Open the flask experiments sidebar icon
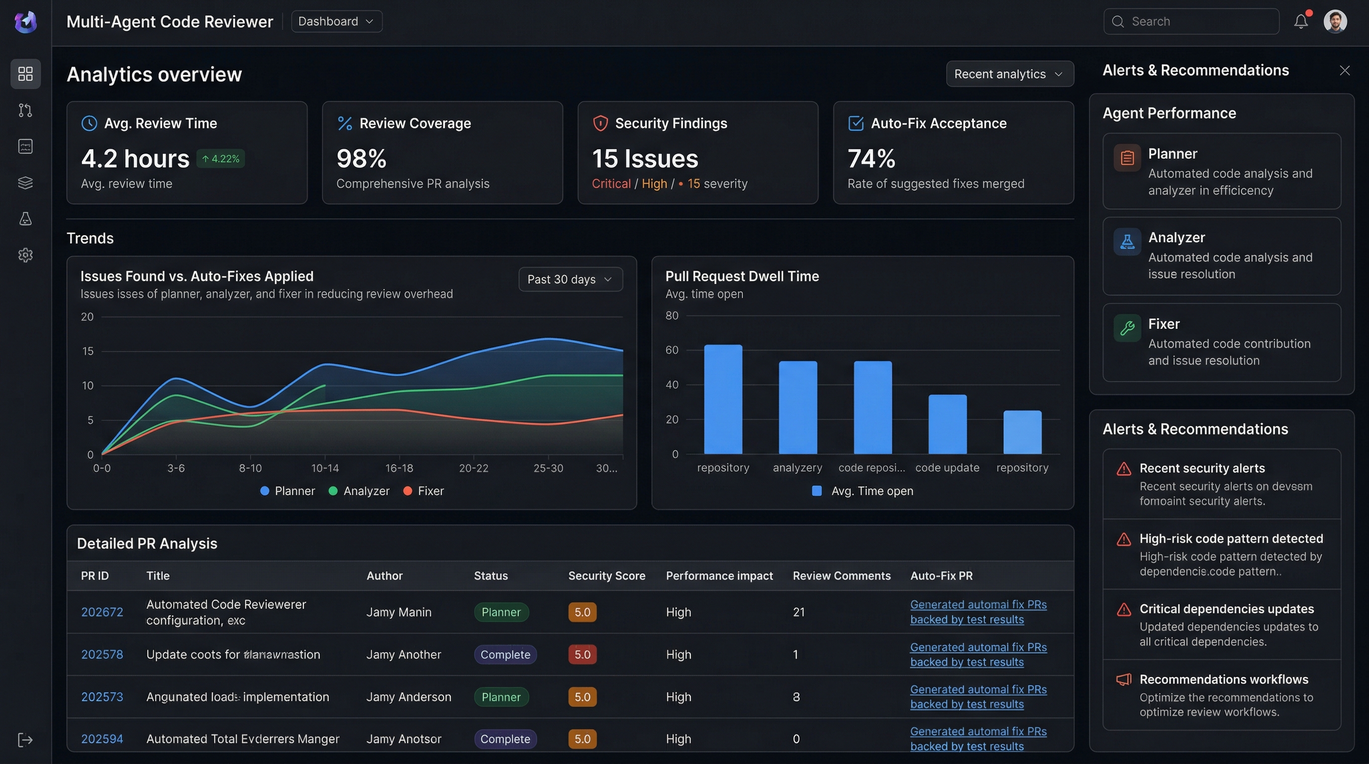This screenshot has width=1369, height=764. [x=25, y=219]
